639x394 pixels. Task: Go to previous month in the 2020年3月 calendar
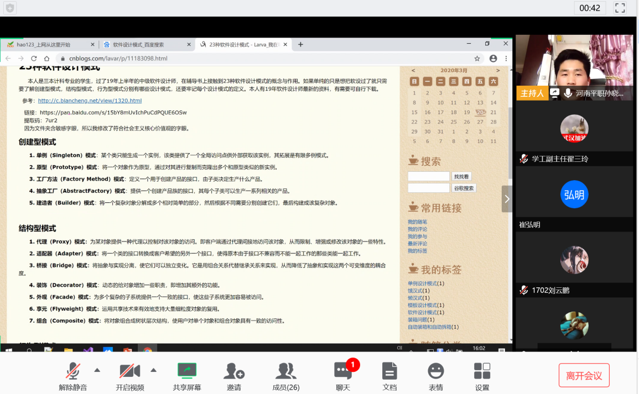click(x=413, y=70)
